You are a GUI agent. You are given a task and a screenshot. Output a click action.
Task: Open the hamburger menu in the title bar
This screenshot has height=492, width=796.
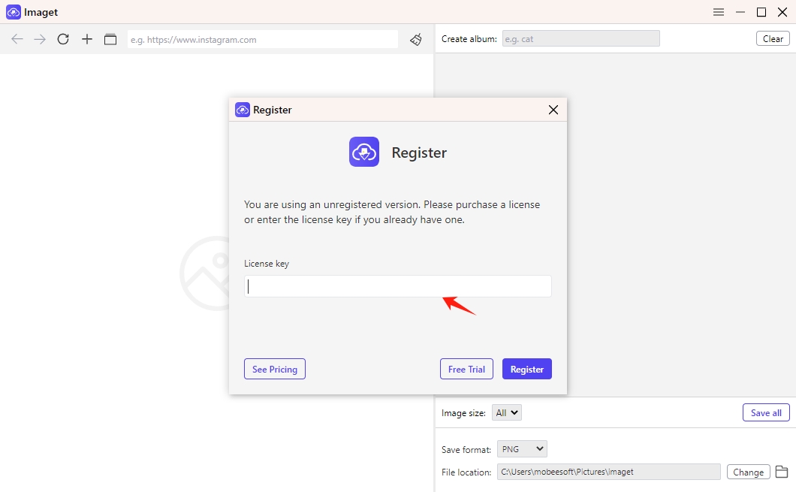719,12
